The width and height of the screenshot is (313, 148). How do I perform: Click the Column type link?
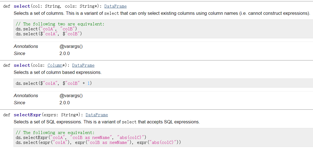(55, 65)
